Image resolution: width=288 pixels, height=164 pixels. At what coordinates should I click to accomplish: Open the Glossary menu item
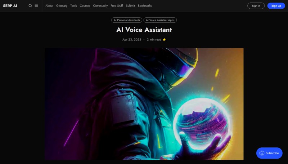point(62,6)
